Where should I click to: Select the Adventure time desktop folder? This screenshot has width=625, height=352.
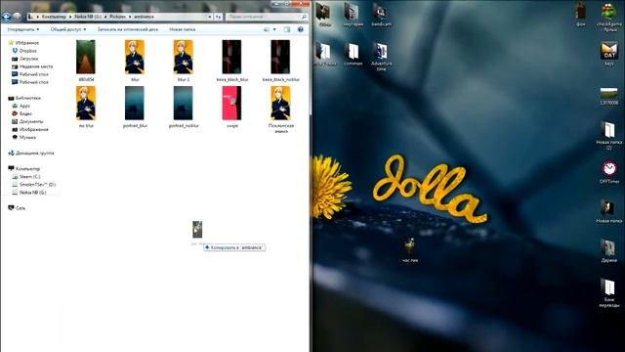pos(381,57)
